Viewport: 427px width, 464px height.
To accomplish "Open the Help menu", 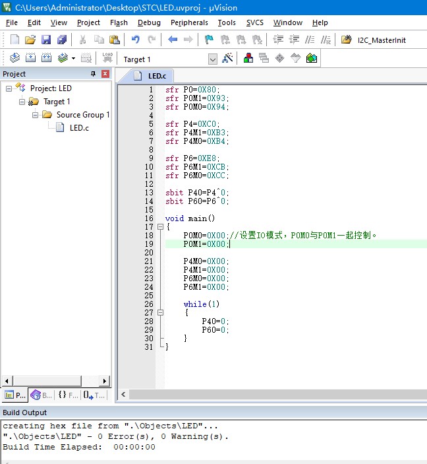I will click(x=320, y=23).
